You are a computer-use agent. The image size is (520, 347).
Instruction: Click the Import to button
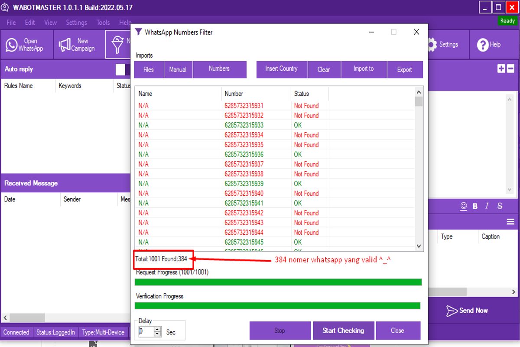(x=364, y=69)
